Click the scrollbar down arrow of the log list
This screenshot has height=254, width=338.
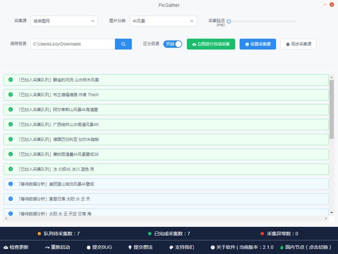click(332, 213)
